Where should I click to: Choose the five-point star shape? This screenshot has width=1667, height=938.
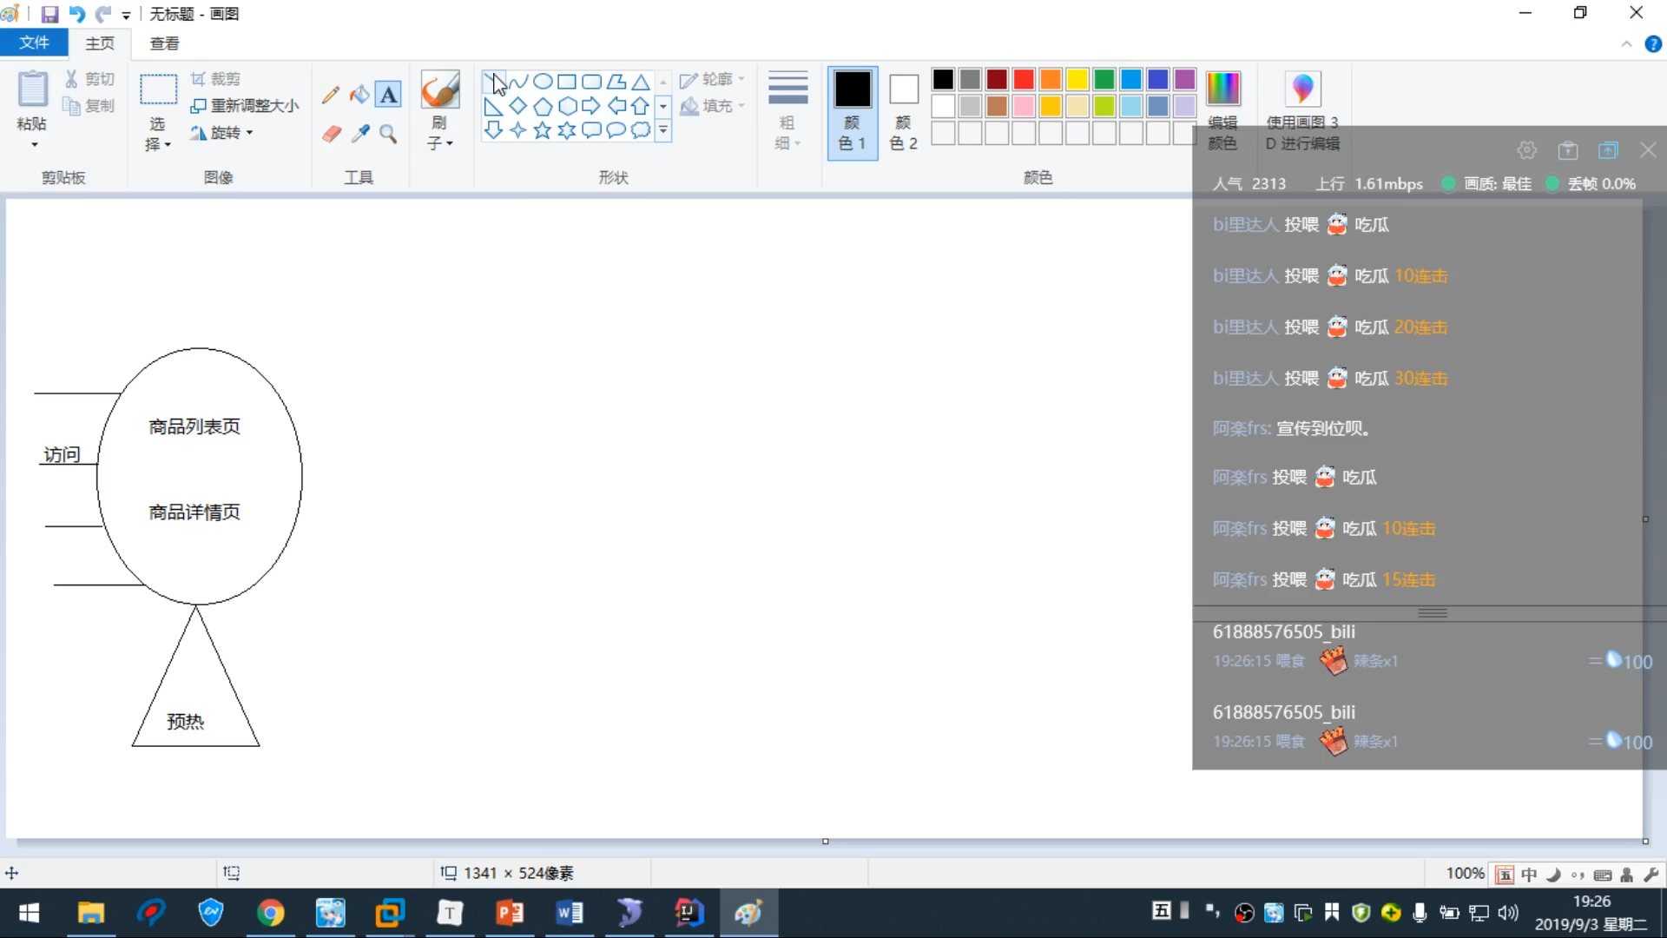click(x=543, y=130)
